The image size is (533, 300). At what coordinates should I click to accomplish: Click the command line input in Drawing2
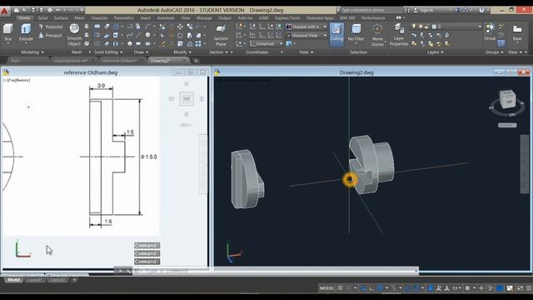[x=274, y=271]
